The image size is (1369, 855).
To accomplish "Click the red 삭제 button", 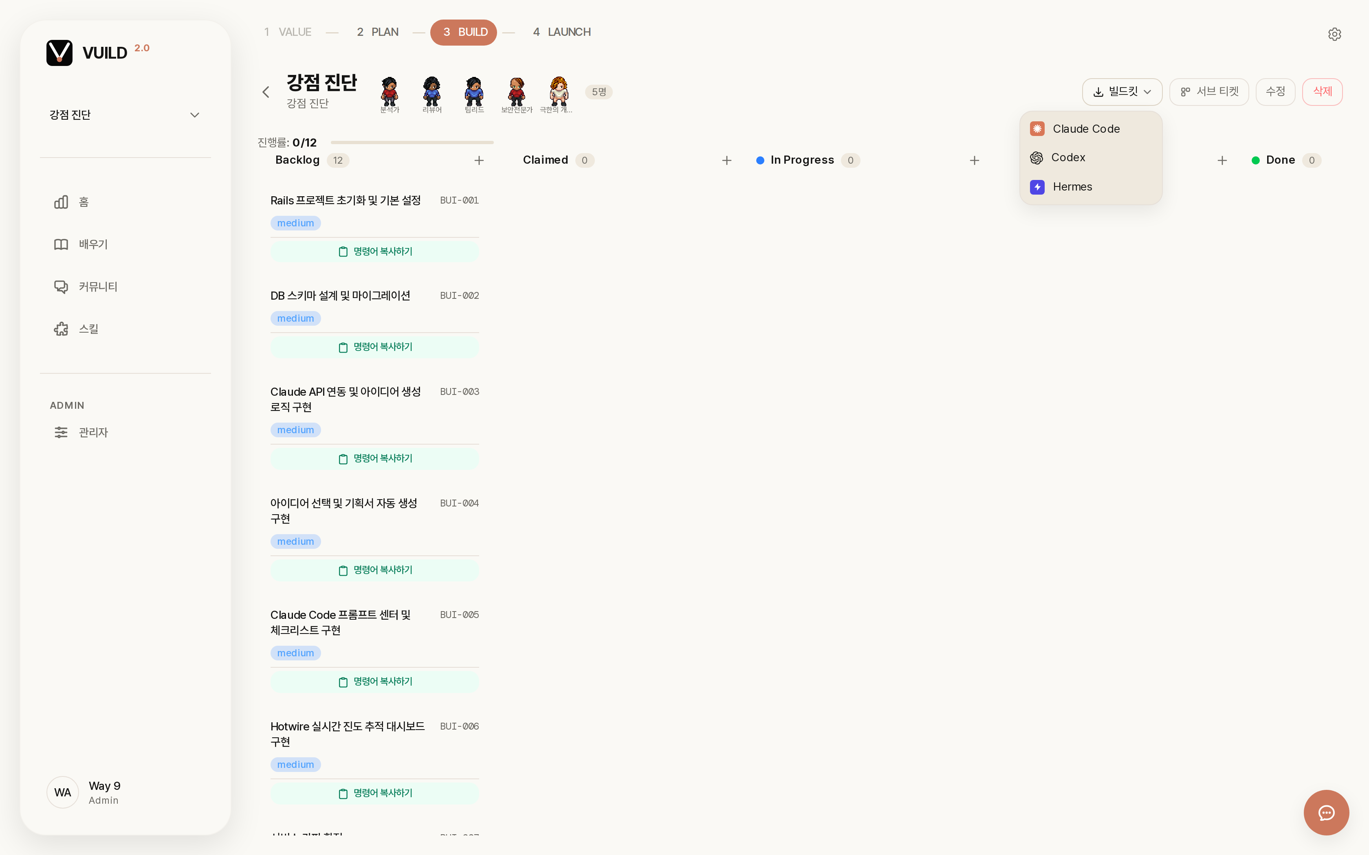I will point(1322,92).
